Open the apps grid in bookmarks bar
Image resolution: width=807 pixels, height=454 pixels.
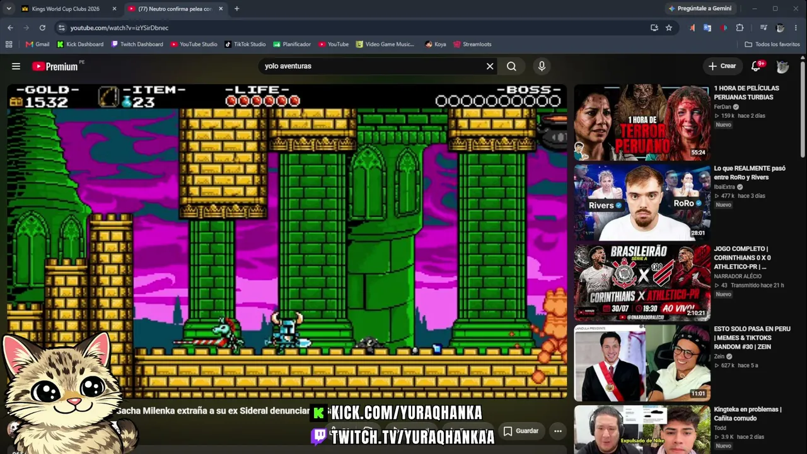9,44
